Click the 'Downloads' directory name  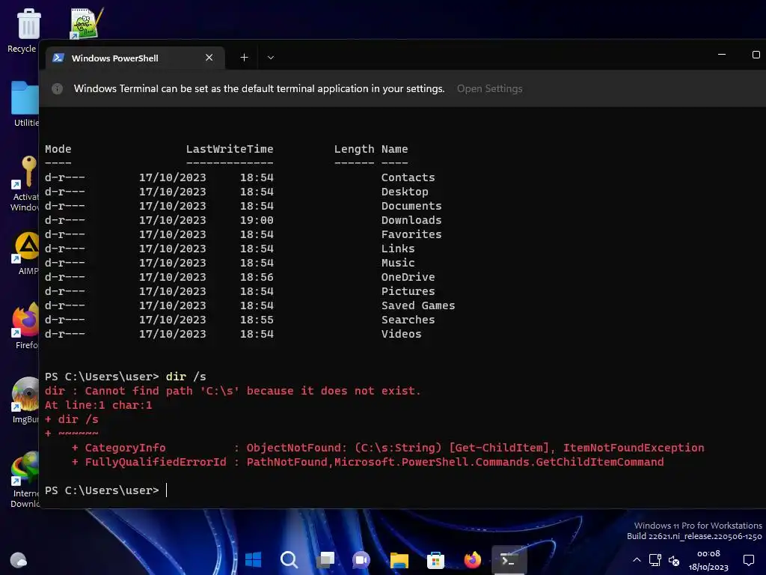411,220
